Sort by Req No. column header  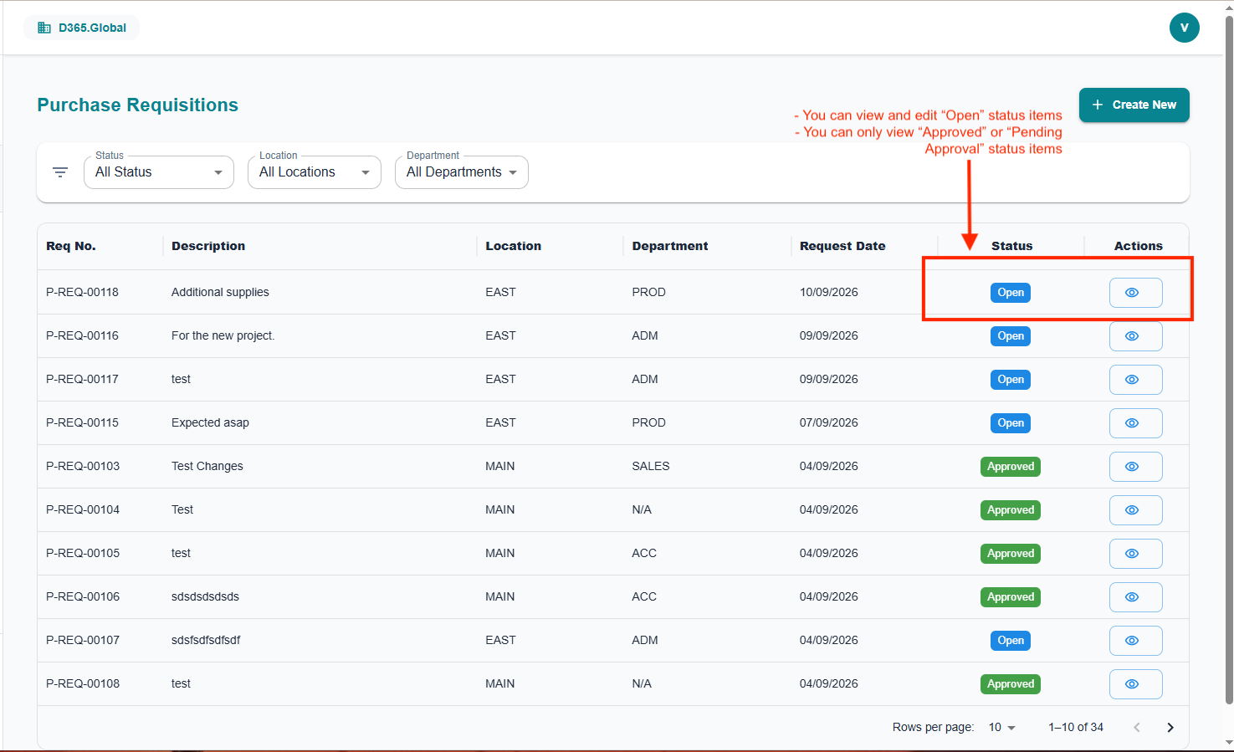[71, 246]
